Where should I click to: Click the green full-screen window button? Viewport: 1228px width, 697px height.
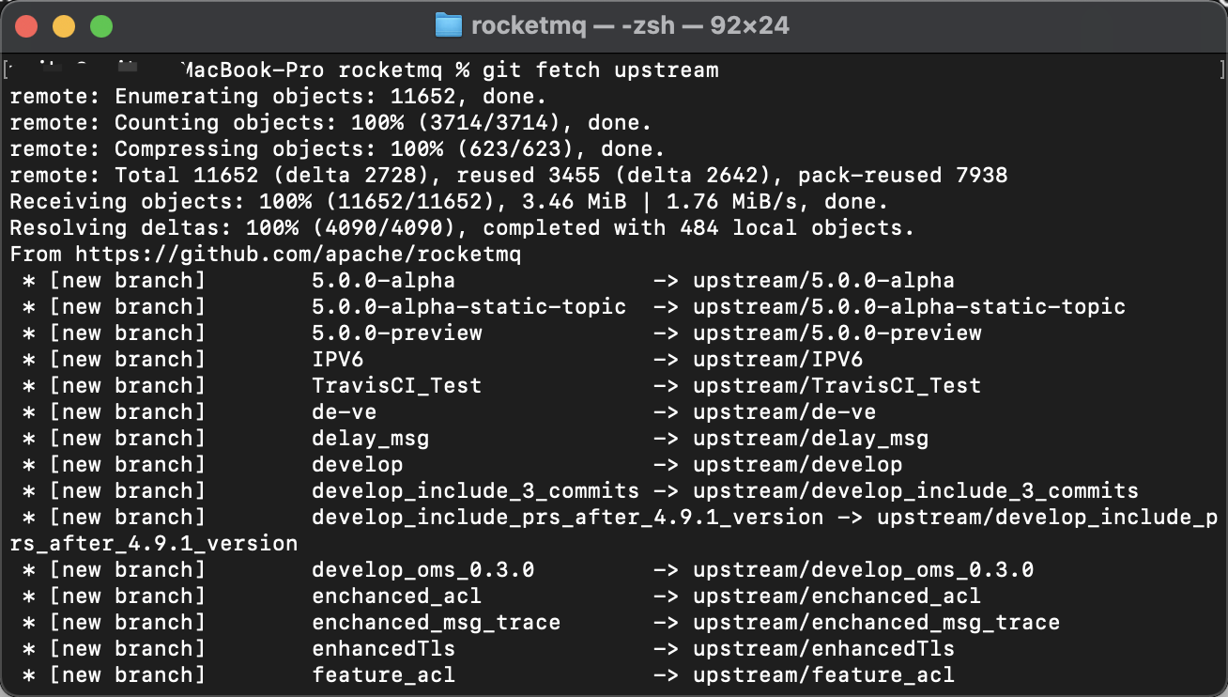(x=101, y=26)
